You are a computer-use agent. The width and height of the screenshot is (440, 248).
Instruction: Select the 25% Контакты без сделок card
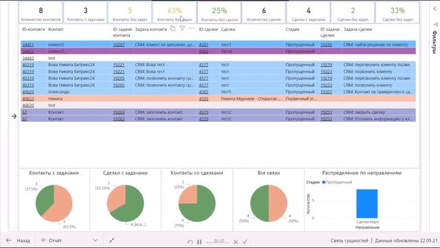pyautogui.click(x=219, y=12)
